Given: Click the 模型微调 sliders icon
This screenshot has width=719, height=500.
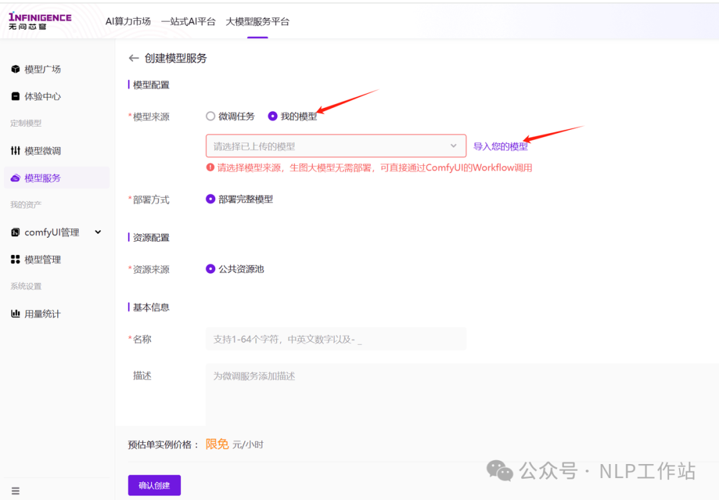Looking at the screenshot, I should tap(15, 150).
